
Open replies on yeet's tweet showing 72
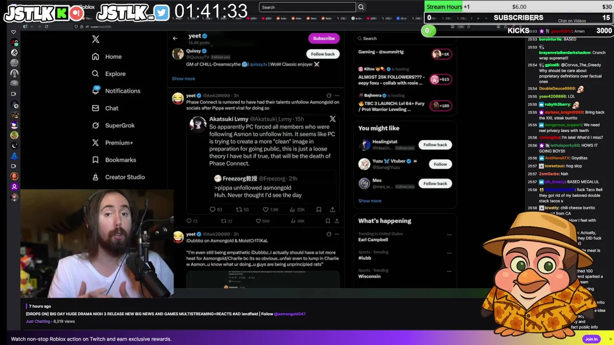coord(192,221)
